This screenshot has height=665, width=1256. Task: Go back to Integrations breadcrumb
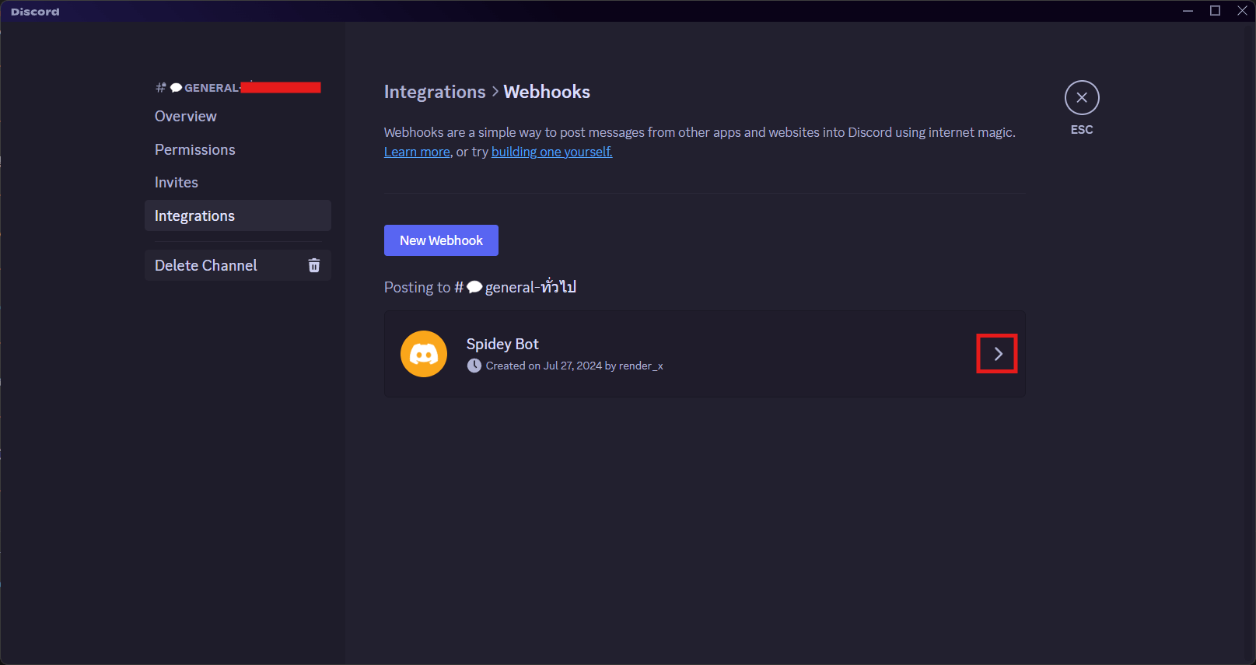point(435,92)
